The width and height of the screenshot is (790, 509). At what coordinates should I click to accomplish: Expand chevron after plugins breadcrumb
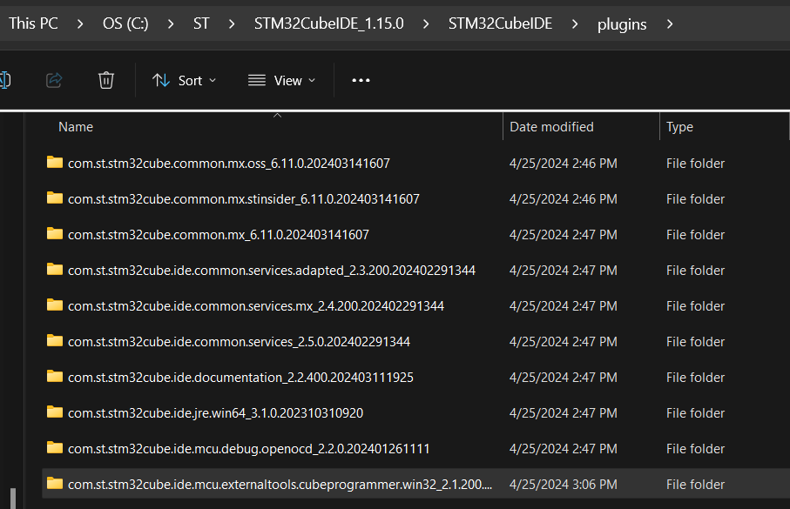coord(670,24)
